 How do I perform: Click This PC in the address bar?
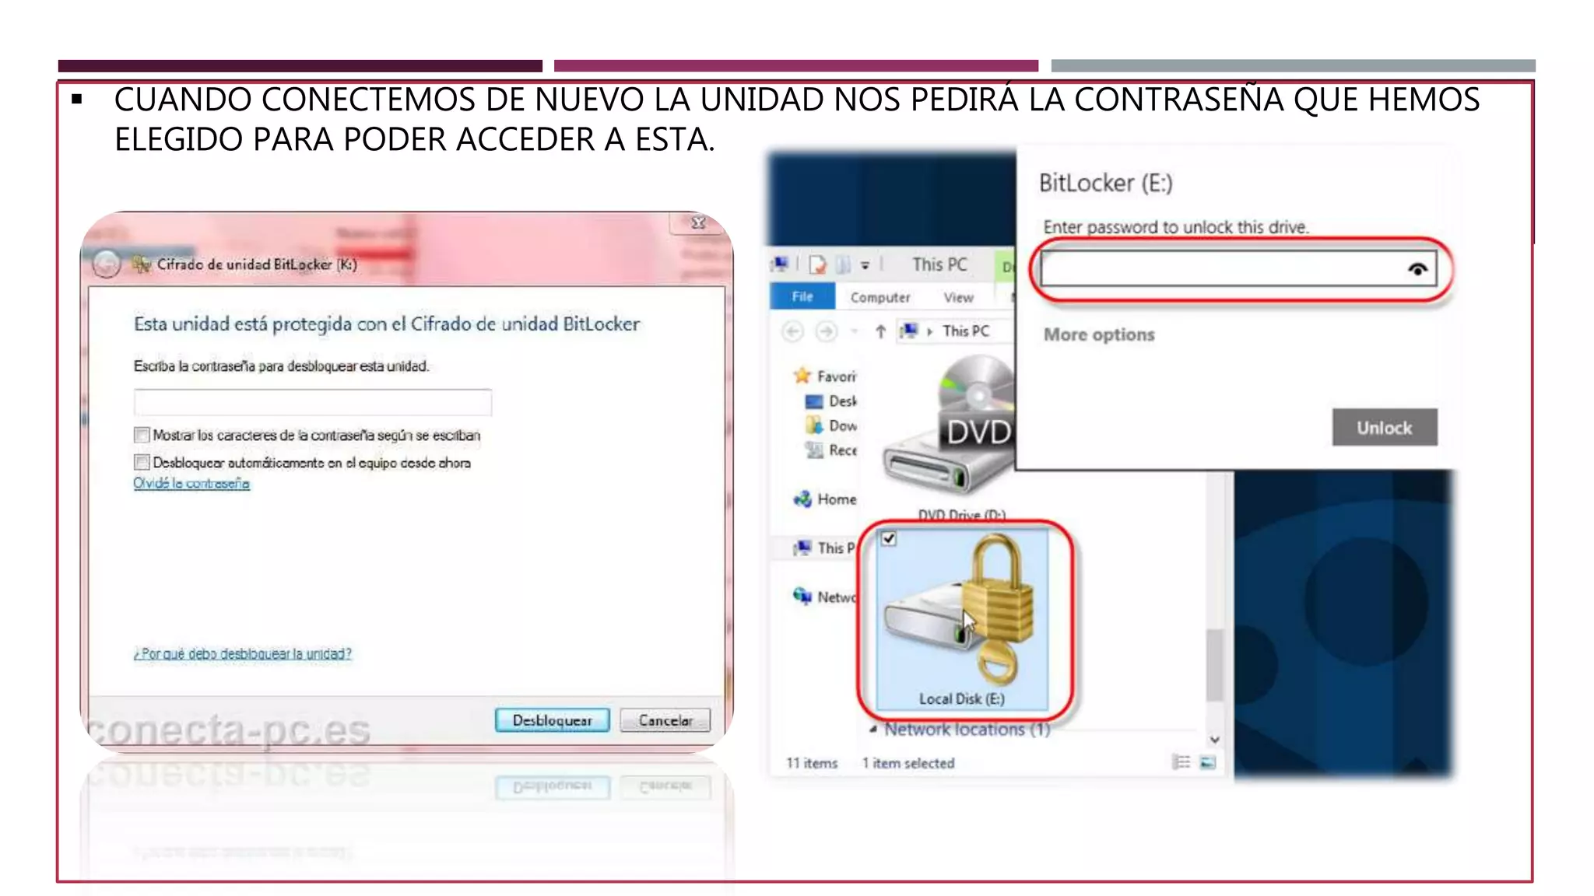(x=966, y=331)
